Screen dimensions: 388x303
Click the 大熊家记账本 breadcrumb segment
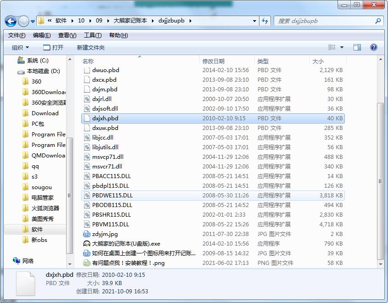coord(130,21)
